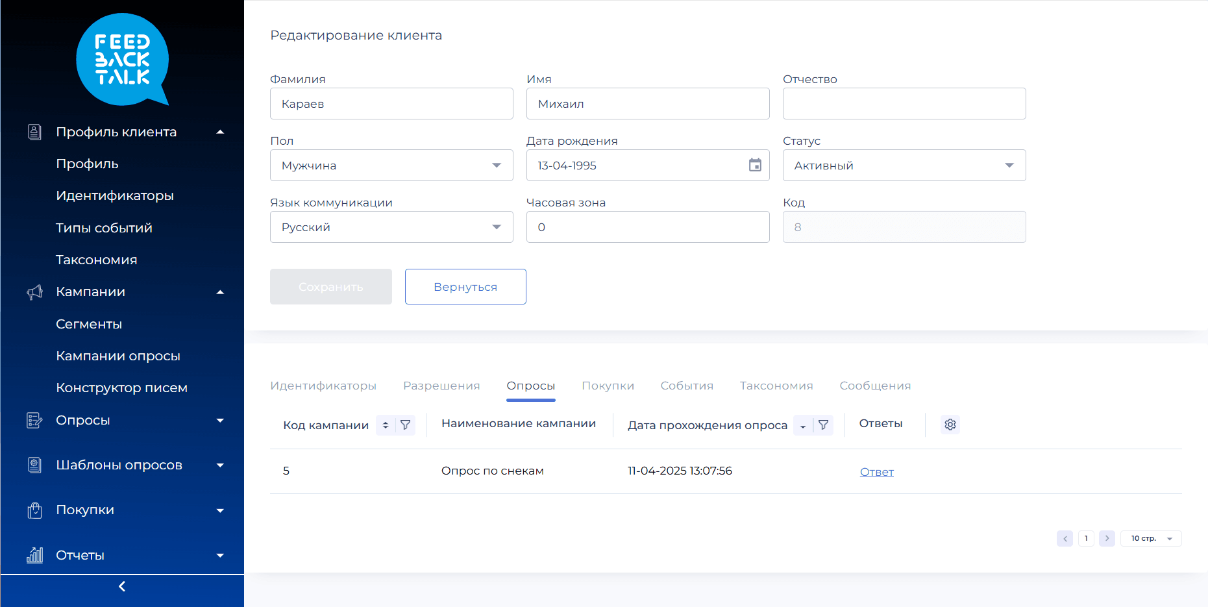The height and width of the screenshot is (607, 1208).
Task: Click the FeedBack Talk logo
Action: point(122,60)
